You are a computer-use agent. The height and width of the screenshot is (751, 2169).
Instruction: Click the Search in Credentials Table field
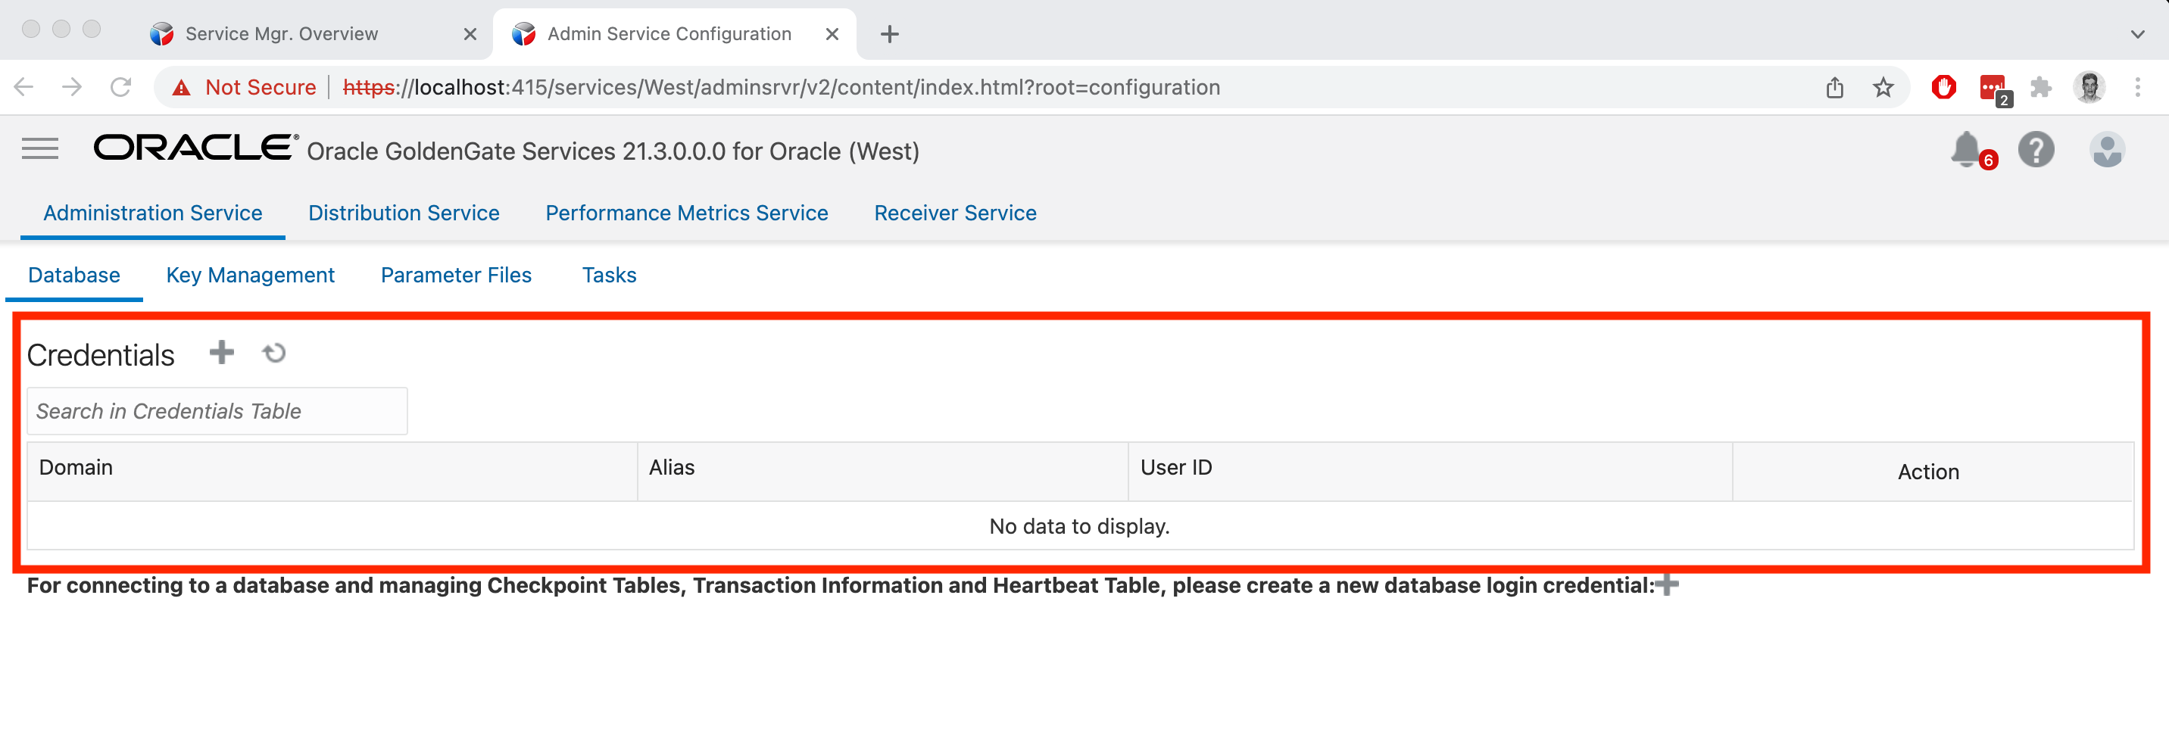(x=217, y=411)
